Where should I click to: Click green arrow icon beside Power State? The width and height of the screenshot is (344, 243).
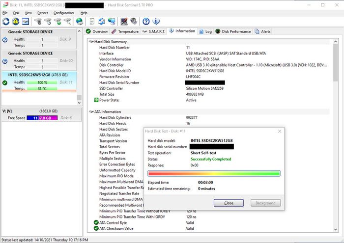(96, 100)
